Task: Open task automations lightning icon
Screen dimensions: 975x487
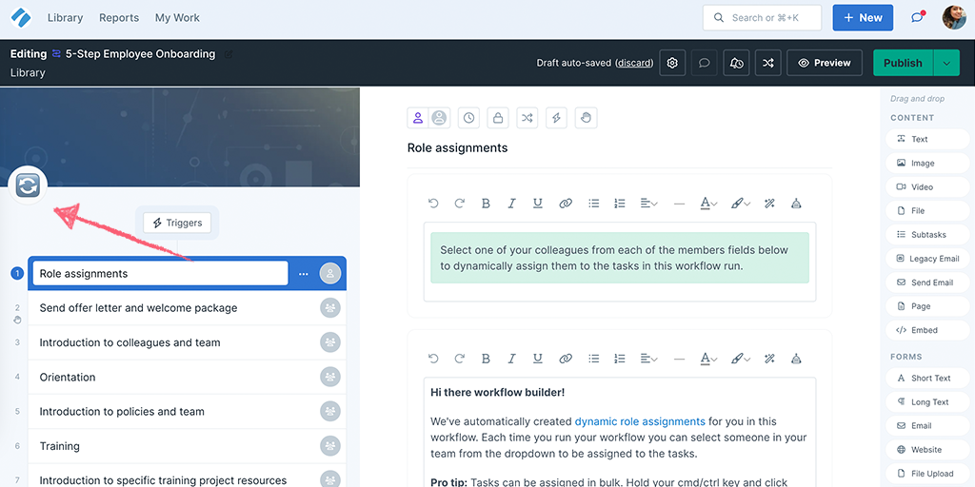Action: [x=556, y=117]
